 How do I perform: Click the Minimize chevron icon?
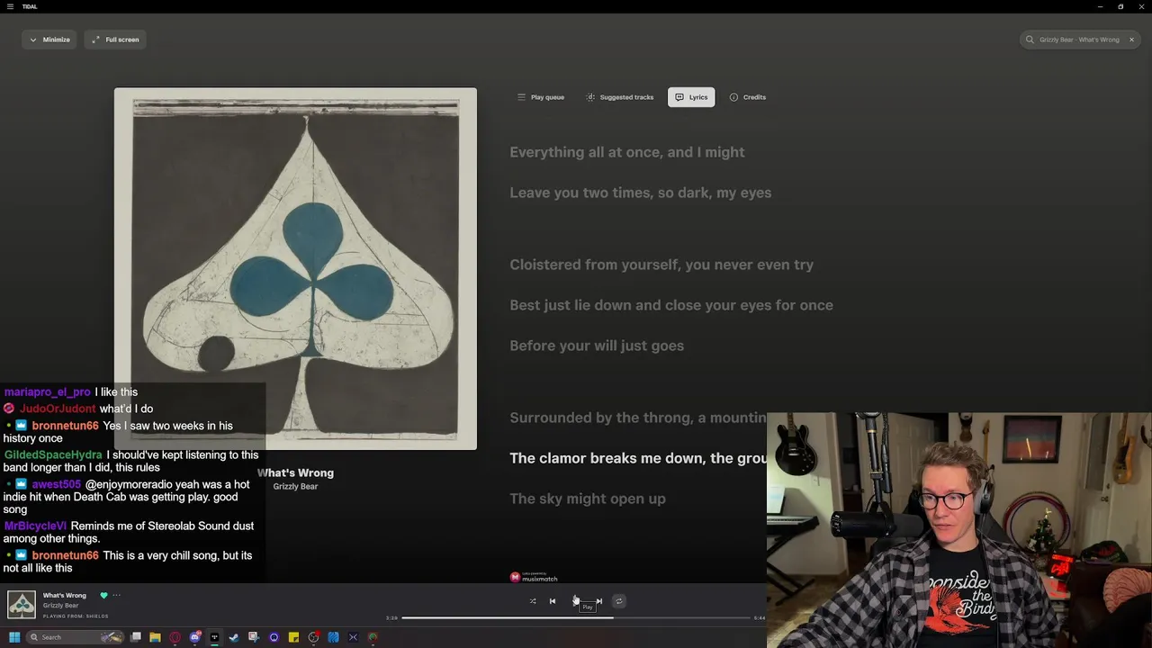[33, 40]
